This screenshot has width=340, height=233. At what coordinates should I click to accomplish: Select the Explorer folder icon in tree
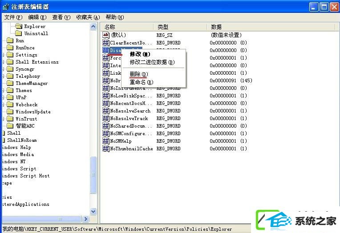click(x=19, y=26)
